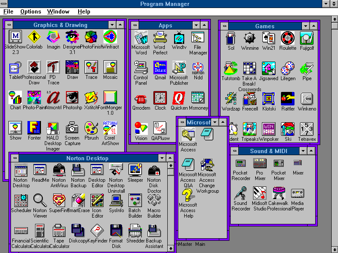This screenshot has width=338, height=253.
Task: Select the Norton AntiVirus icon
Action: click(x=59, y=170)
